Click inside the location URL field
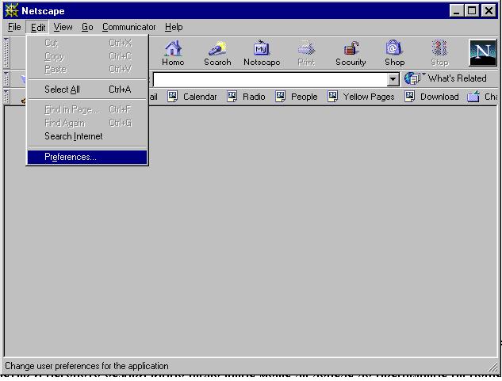The height and width of the screenshot is (381, 502). point(270,79)
